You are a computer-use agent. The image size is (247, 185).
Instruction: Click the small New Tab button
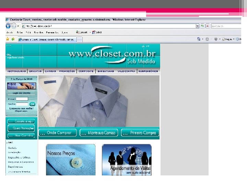tap(80, 40)
